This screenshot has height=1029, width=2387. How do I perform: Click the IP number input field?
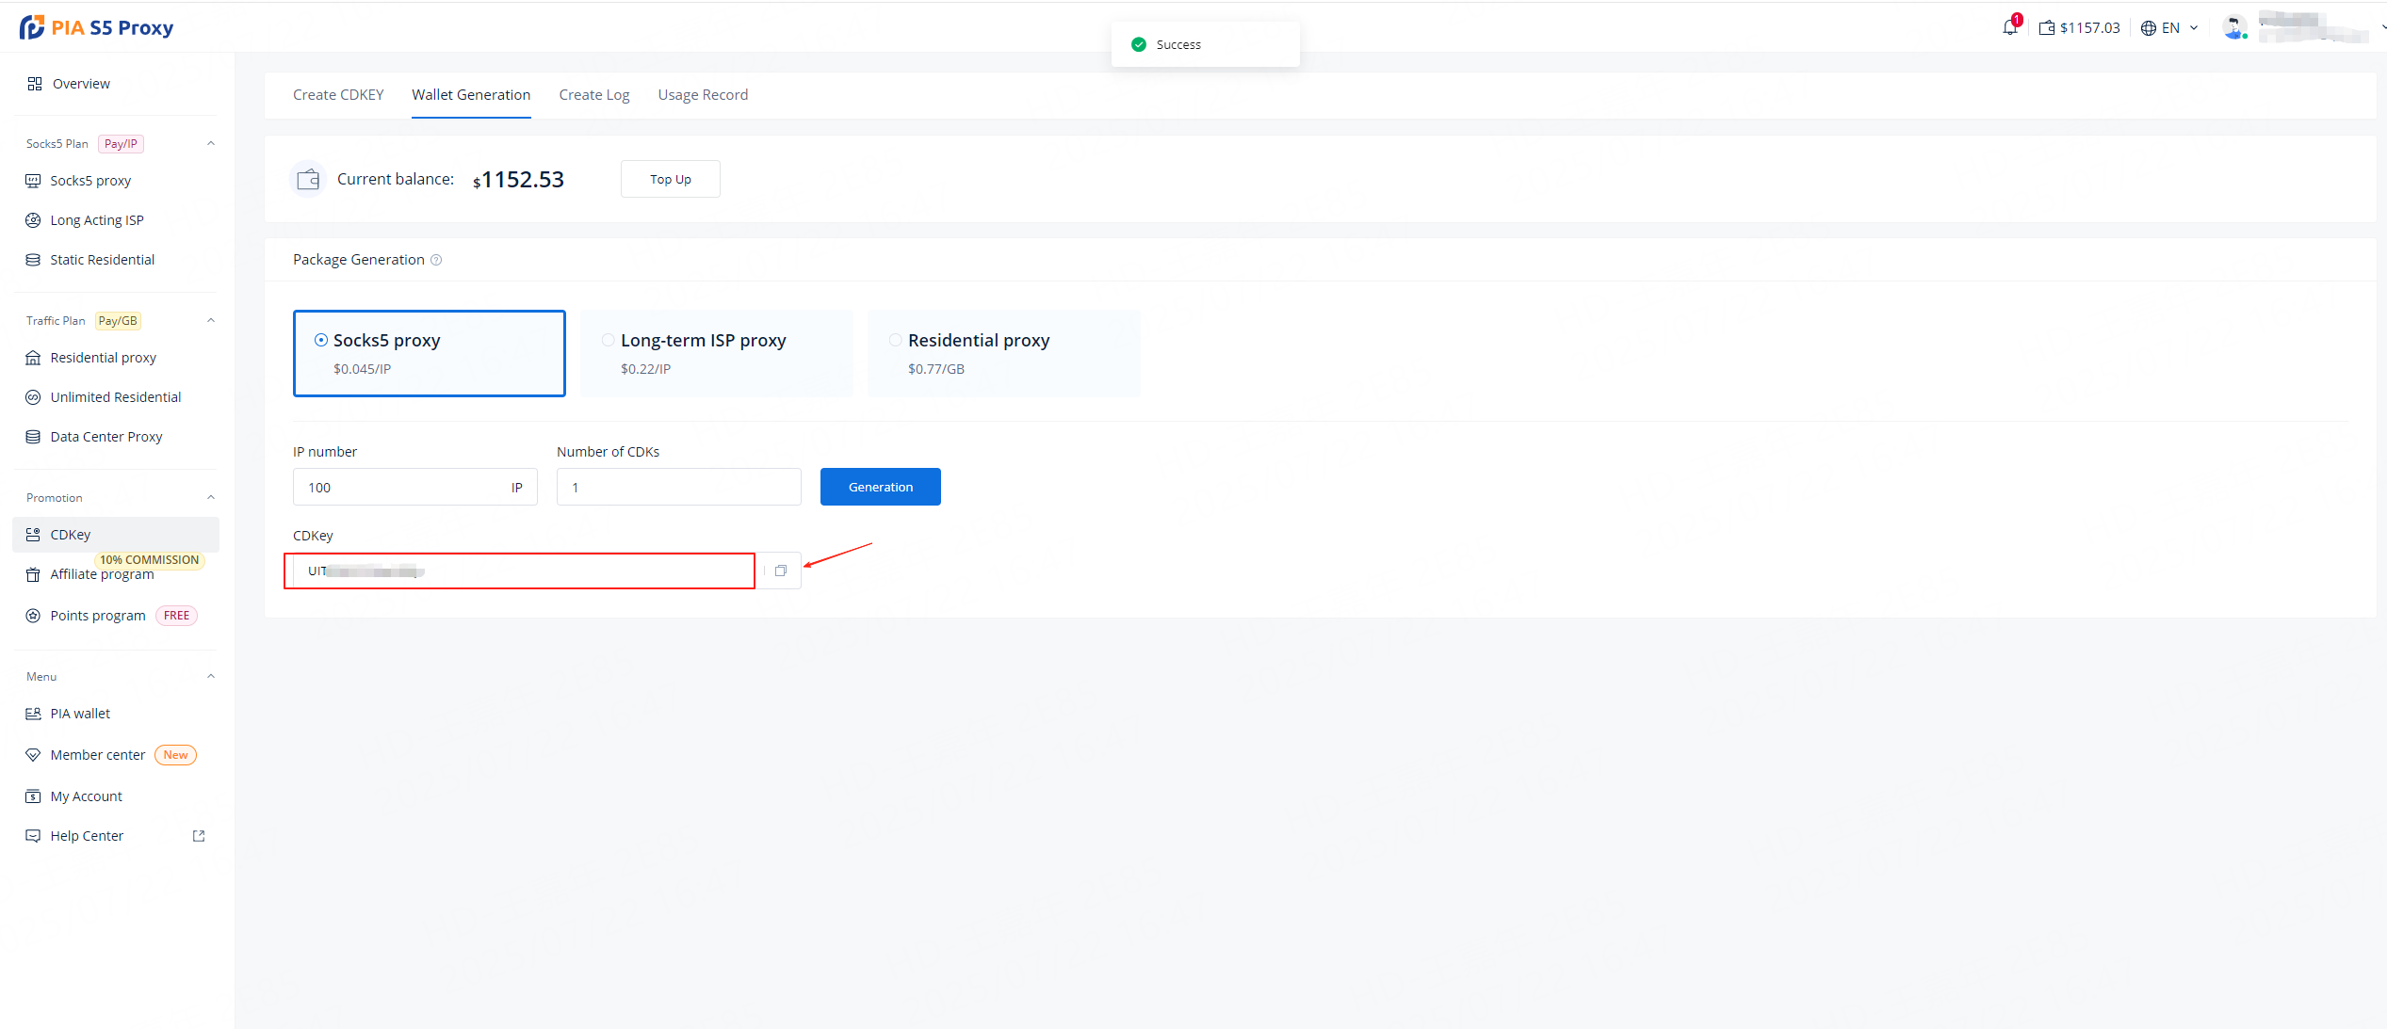(x=400, y=488)
